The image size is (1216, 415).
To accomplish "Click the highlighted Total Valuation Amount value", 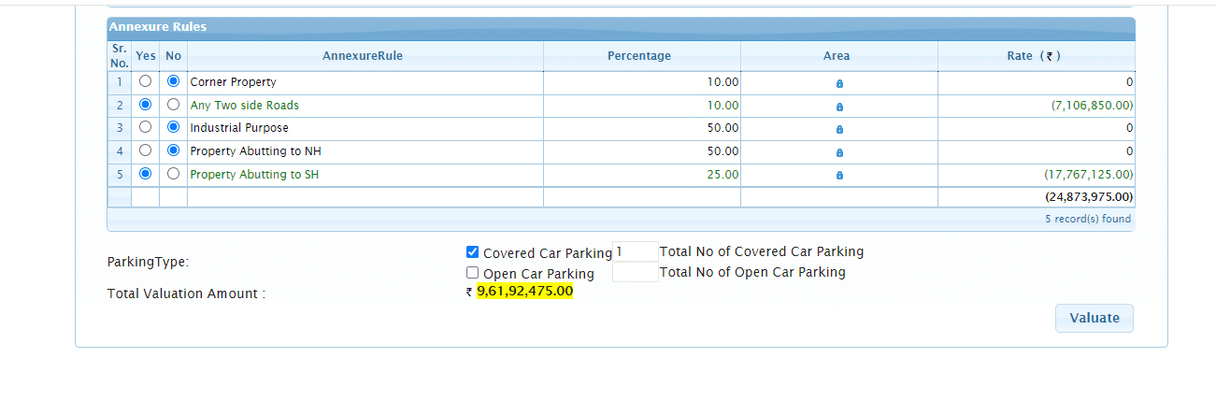I will tap(524, 292).
